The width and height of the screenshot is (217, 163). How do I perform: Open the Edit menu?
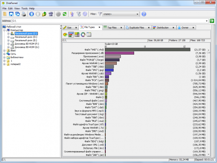(x=10, y=8)
